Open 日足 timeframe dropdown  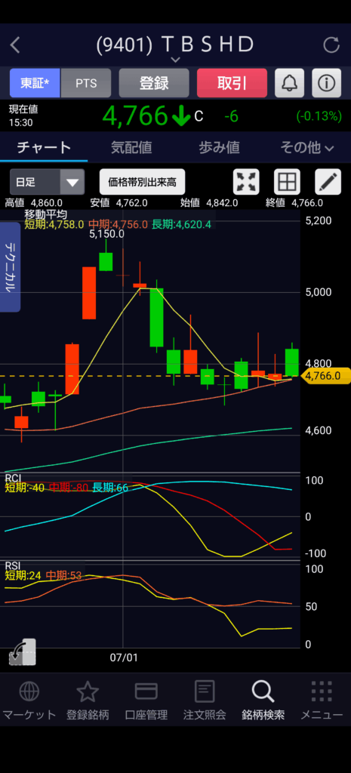(x=48, y=182)
